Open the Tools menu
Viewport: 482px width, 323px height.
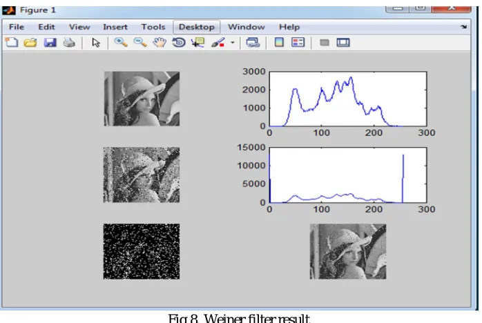click(153, 27)
